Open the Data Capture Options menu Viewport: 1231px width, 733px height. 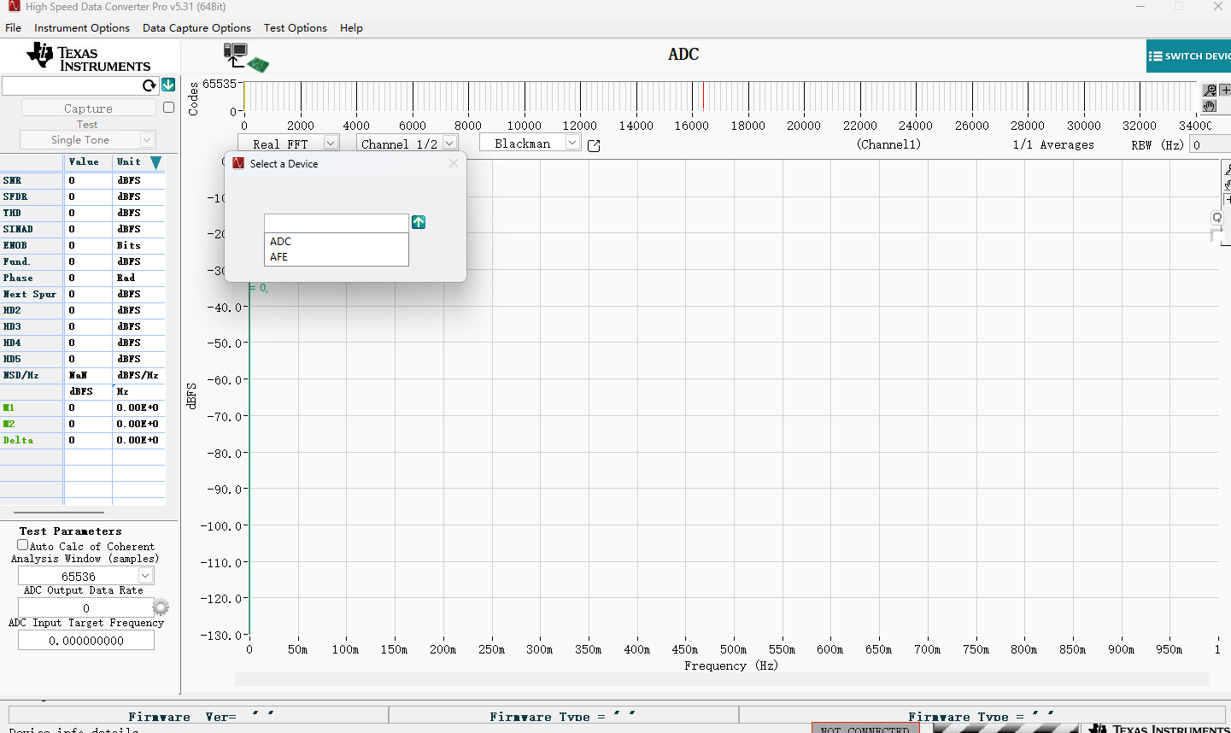pyautogui.click(x=196, y=28)
